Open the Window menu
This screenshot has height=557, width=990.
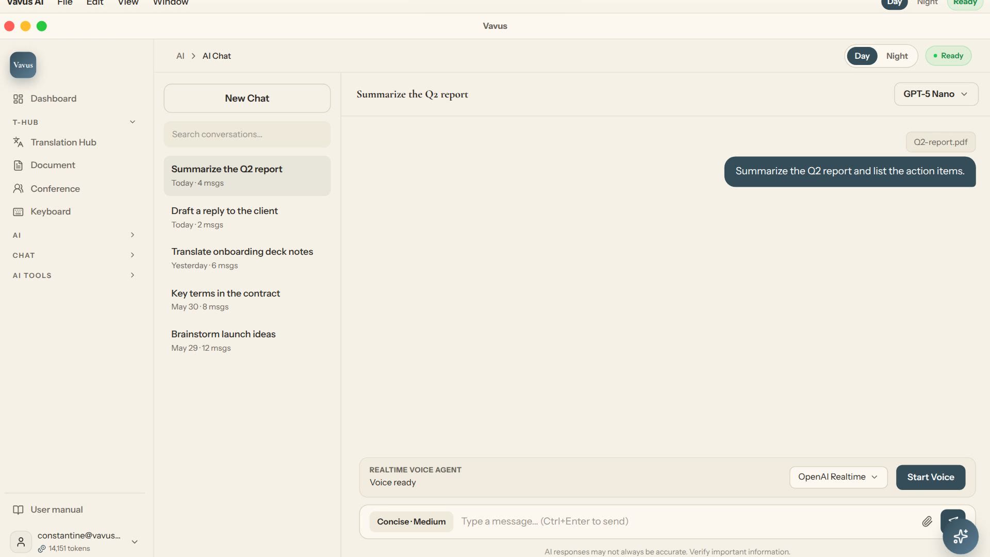point(171,3)
